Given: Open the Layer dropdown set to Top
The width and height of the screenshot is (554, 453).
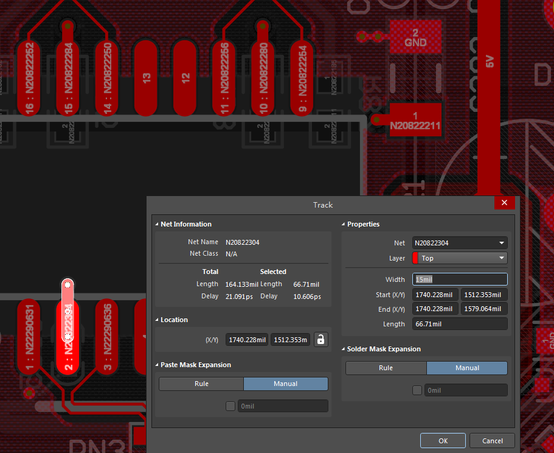Looking at the screenshot, I should (x=460, y=258).
